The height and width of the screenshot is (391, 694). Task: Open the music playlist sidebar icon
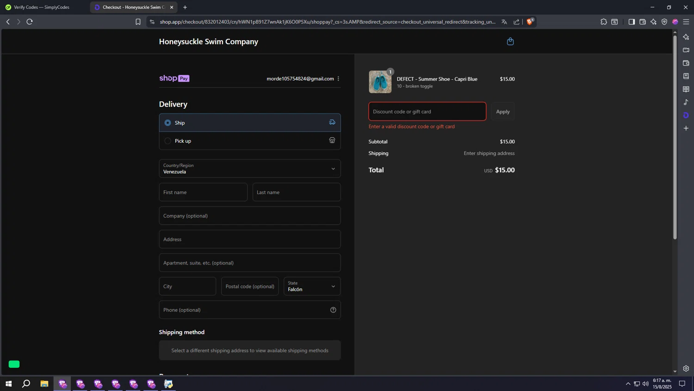click(x=686, y=102)
